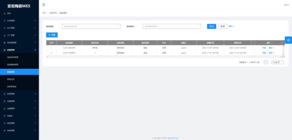This screenshot has width=292, height=140.
Task: Click 首页 in the breadcrumb
Action: (x=44, y=13)
